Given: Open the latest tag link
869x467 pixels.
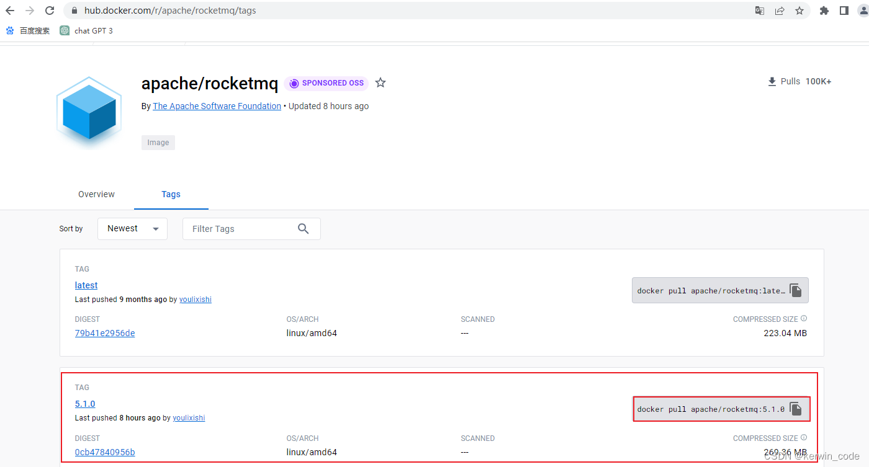Looking at the screenshot, I should [86, 285].
